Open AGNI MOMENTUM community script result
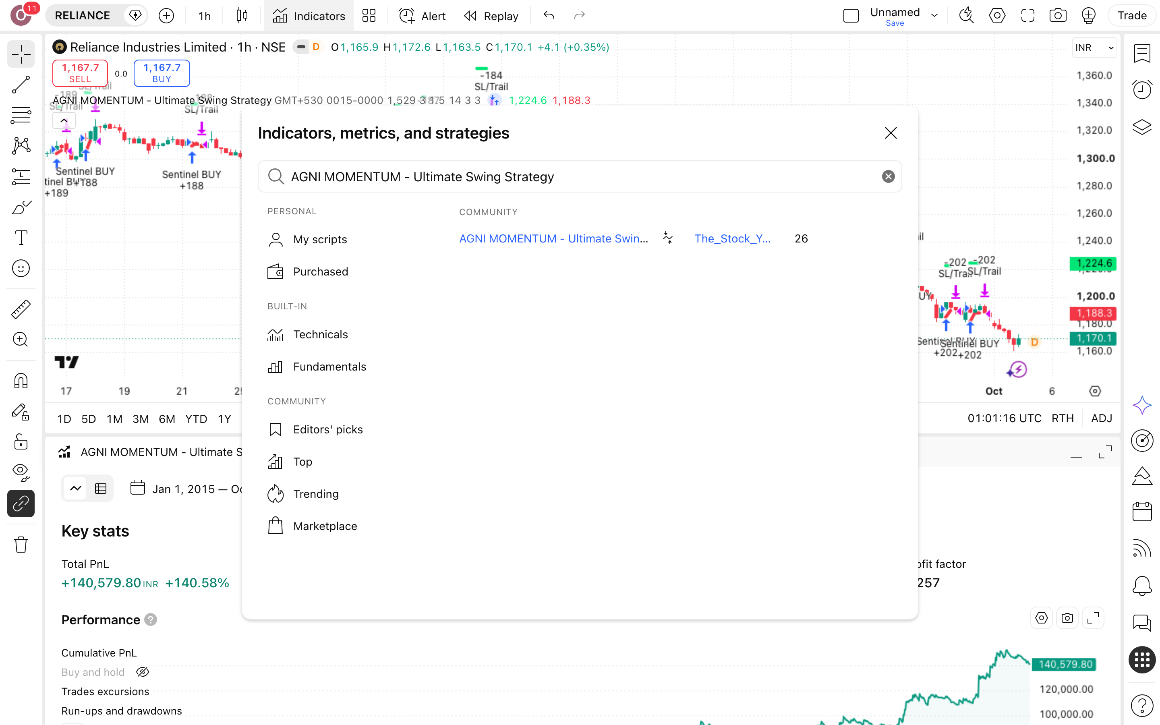This screenshot has height=725, width=1160. (553, 239)
